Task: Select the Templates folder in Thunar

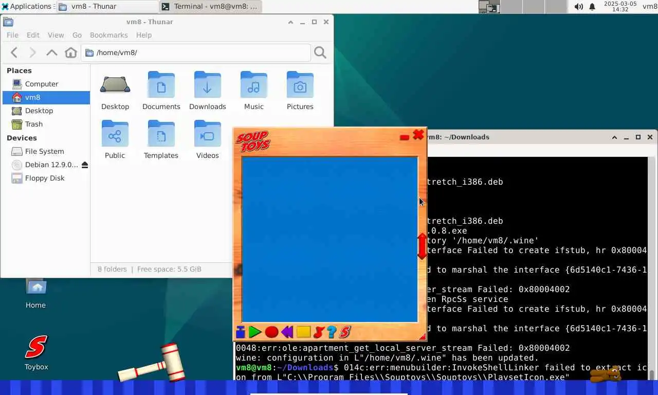Action: click(x=161, y=140)
